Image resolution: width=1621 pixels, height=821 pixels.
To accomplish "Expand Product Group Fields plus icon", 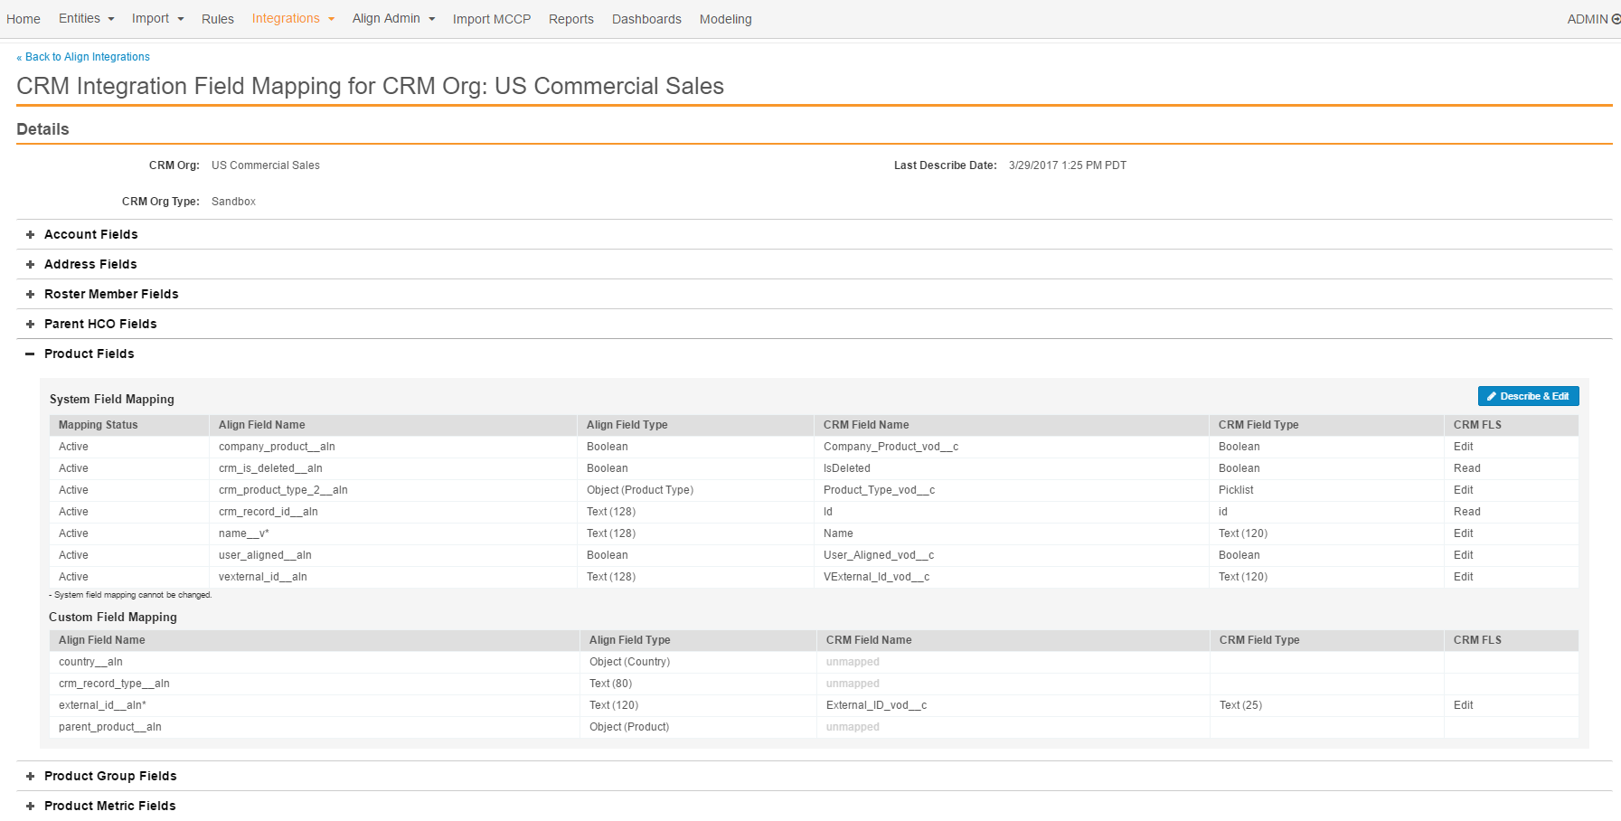I will click(30, 777).
